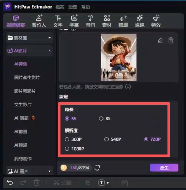Click the 時長 label
Screen dimensions: 186x190
point(69,109)
